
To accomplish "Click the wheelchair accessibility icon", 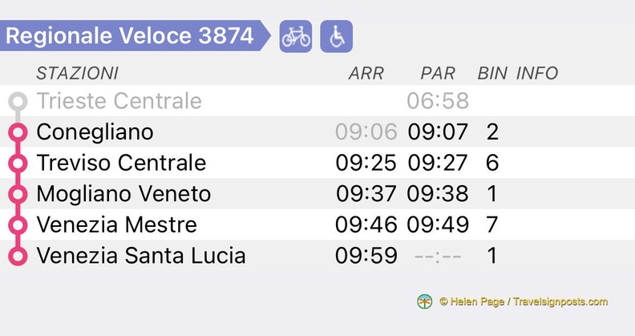I will 337,37.
